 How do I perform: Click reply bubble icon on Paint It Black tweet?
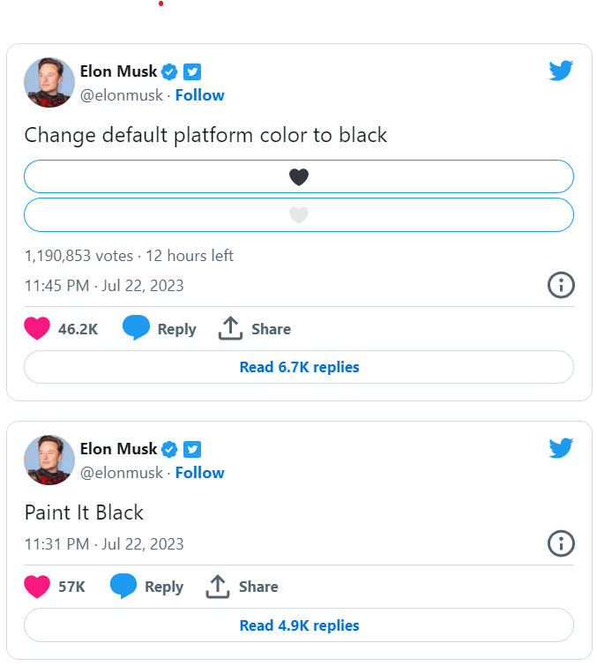click(x=123, y=586)
